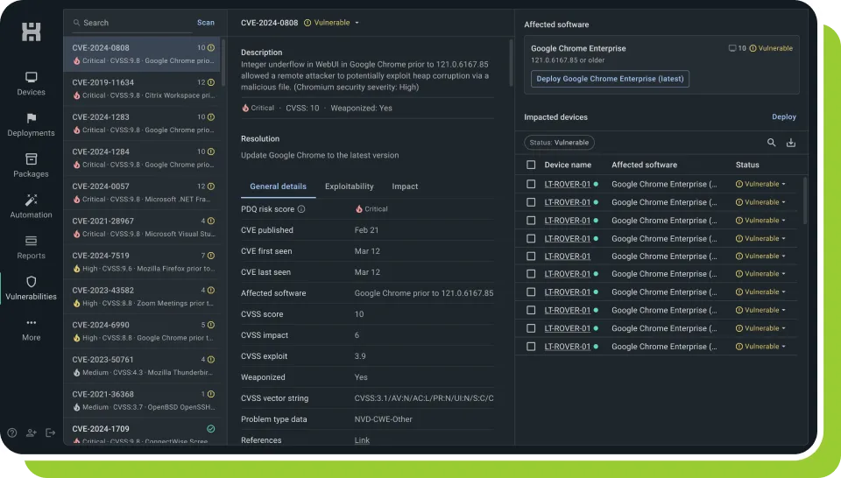
Task: Click the Device name column header
Action: (x=568, y=165)
